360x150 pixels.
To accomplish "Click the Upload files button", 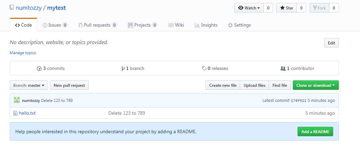I will (255, 85).
